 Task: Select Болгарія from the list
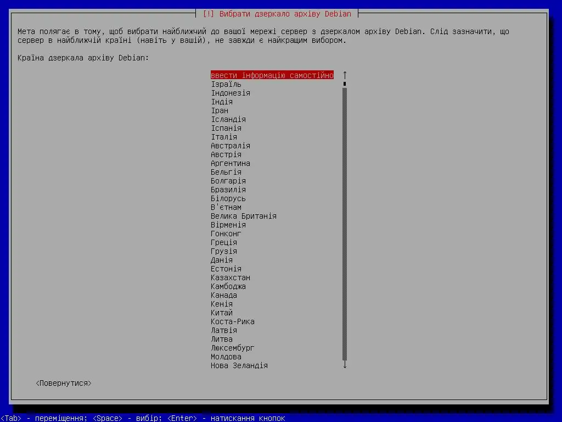[228, 180]
